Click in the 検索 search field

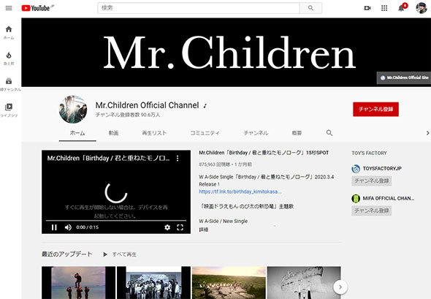[x=199, y=8]
